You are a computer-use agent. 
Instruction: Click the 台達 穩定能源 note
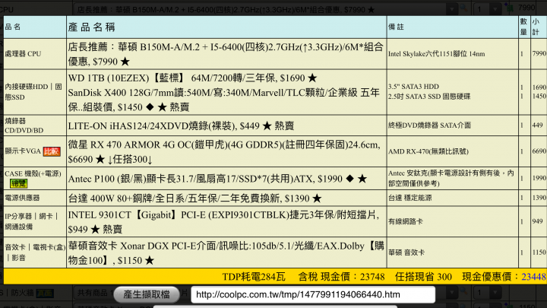point(410,198)
